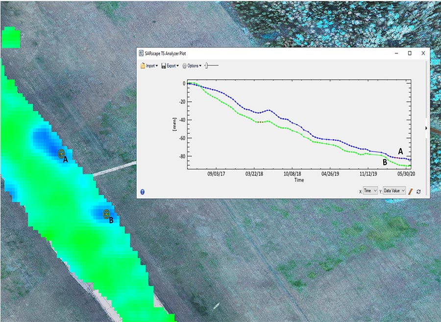The image size is (441, 322).
Task: Click the black arrow on plot's right edge
Action: pos(426,128)
